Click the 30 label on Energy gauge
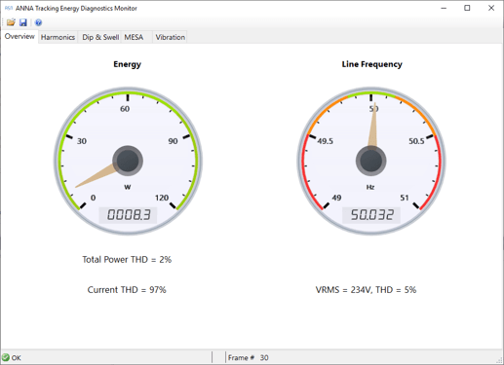 [82, 141]
